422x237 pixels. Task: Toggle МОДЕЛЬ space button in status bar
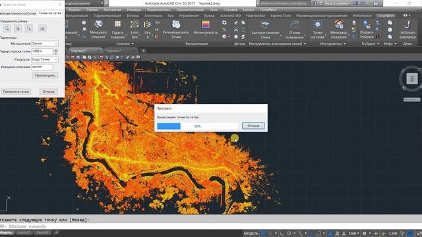pos(251,233)
